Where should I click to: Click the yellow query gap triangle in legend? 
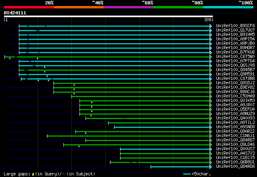(33, 174)
